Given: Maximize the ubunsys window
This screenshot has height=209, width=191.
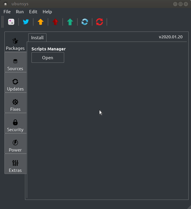Looking at the screenshot, I should 180,4.
